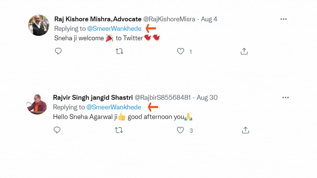The height and width of the screenshot is (178, 317).
Task: Open the Aug 4 tweet timestamp
Action: tap(209, 19)
